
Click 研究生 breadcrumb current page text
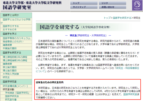point(137,18)
